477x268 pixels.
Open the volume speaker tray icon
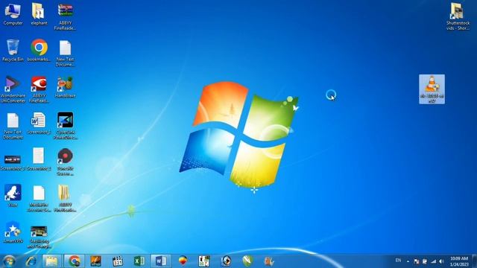pyautogui.click(x=442, y=261)
